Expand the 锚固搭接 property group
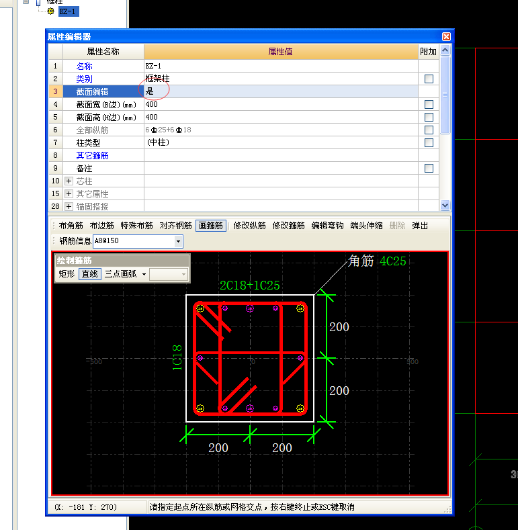This screenshot has height=530, width=518. (x=69, y=206)
